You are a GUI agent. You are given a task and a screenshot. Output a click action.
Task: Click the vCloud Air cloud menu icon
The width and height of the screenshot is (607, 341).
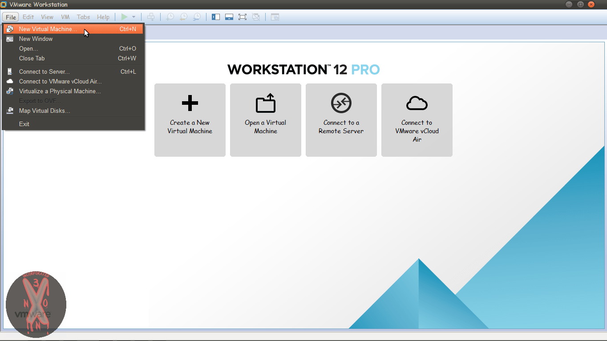pos(10,81)
